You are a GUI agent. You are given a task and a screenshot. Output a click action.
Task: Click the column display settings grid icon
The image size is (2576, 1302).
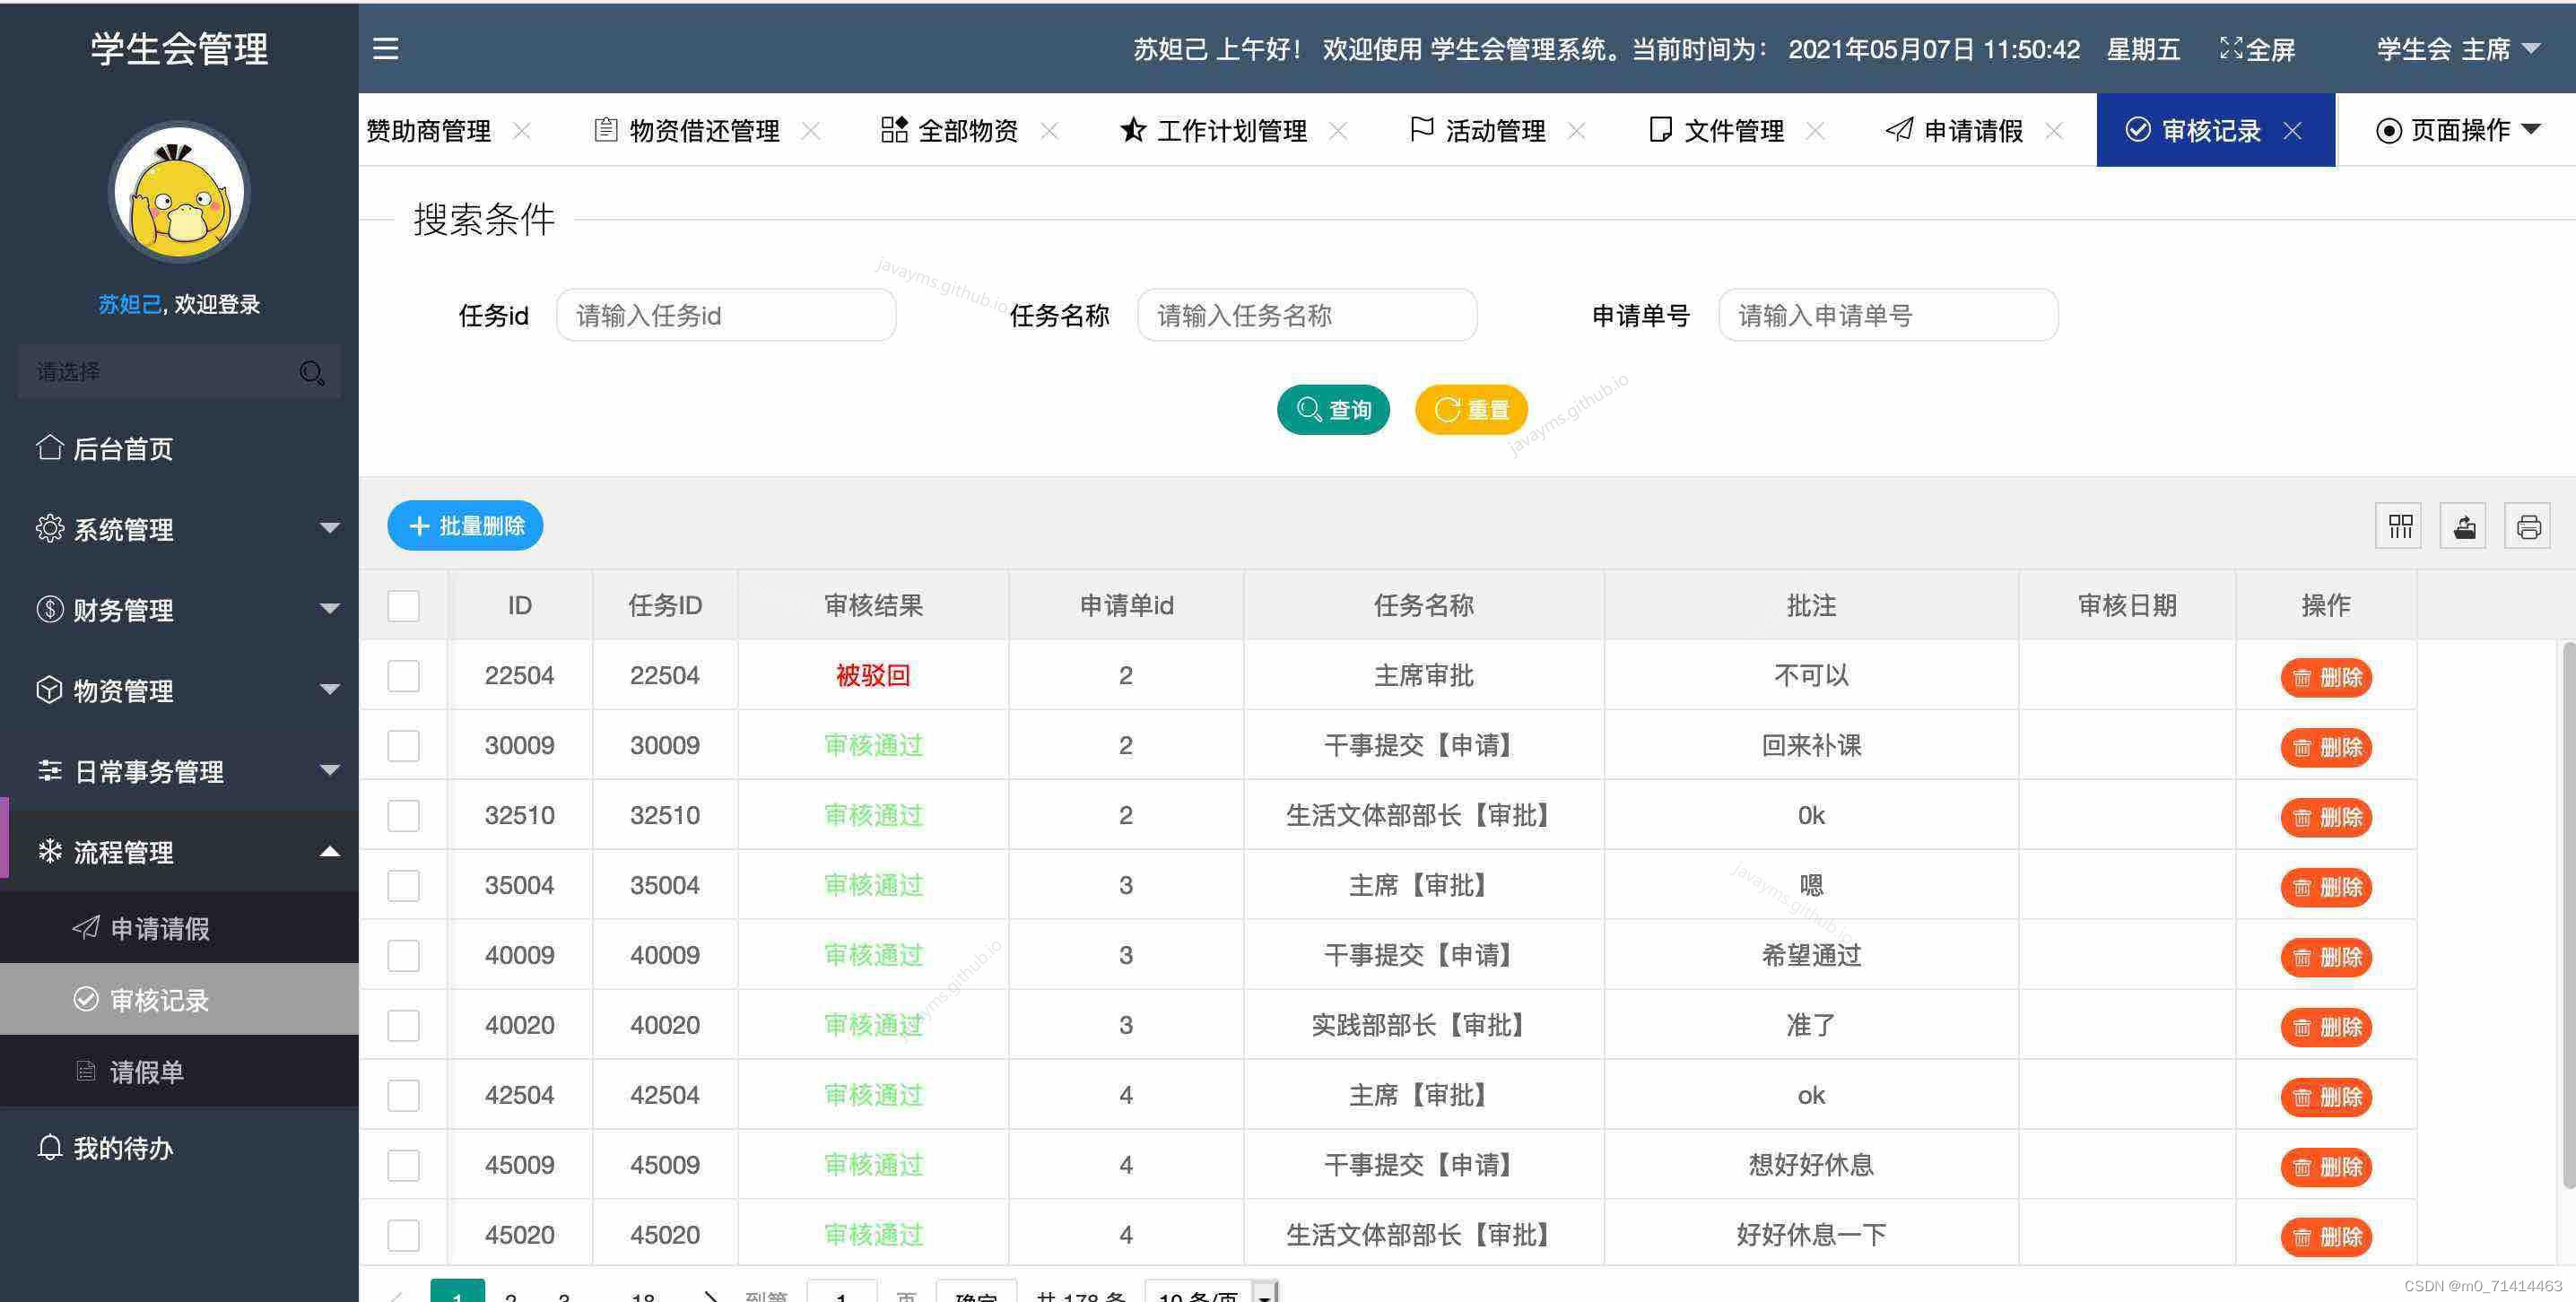(x=2399, y=525)
